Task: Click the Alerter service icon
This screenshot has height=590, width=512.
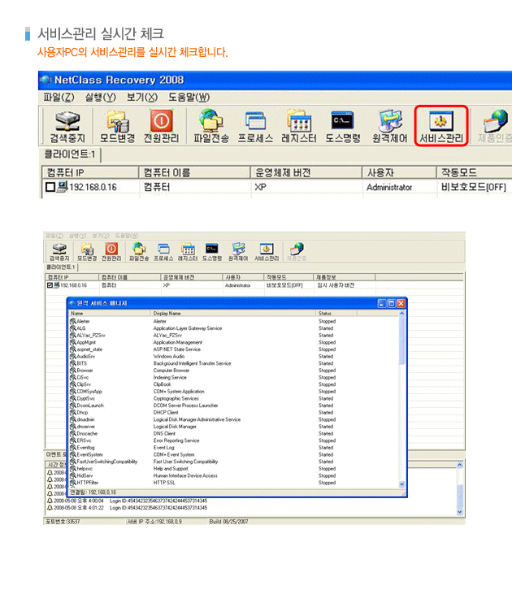Action: point(73,321)
